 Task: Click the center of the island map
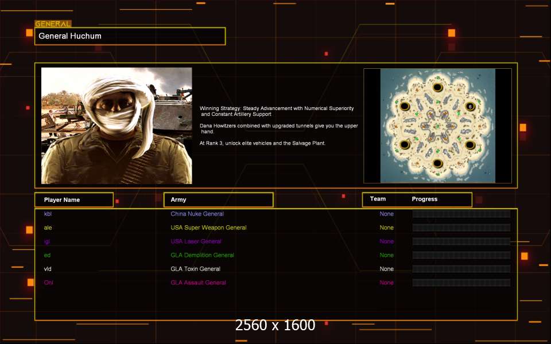[437, 126]
